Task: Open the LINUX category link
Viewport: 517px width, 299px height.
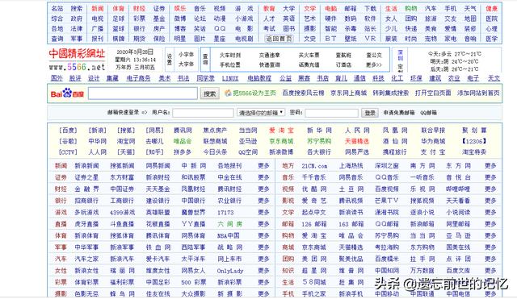Action: 230,78
